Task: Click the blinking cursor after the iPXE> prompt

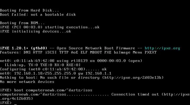Action: [x=15, y=104]
